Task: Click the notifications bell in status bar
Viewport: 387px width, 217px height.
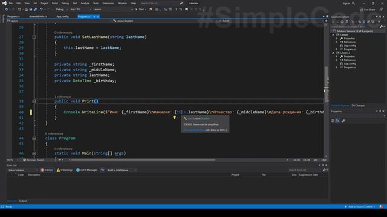Action: coord(382,207)
